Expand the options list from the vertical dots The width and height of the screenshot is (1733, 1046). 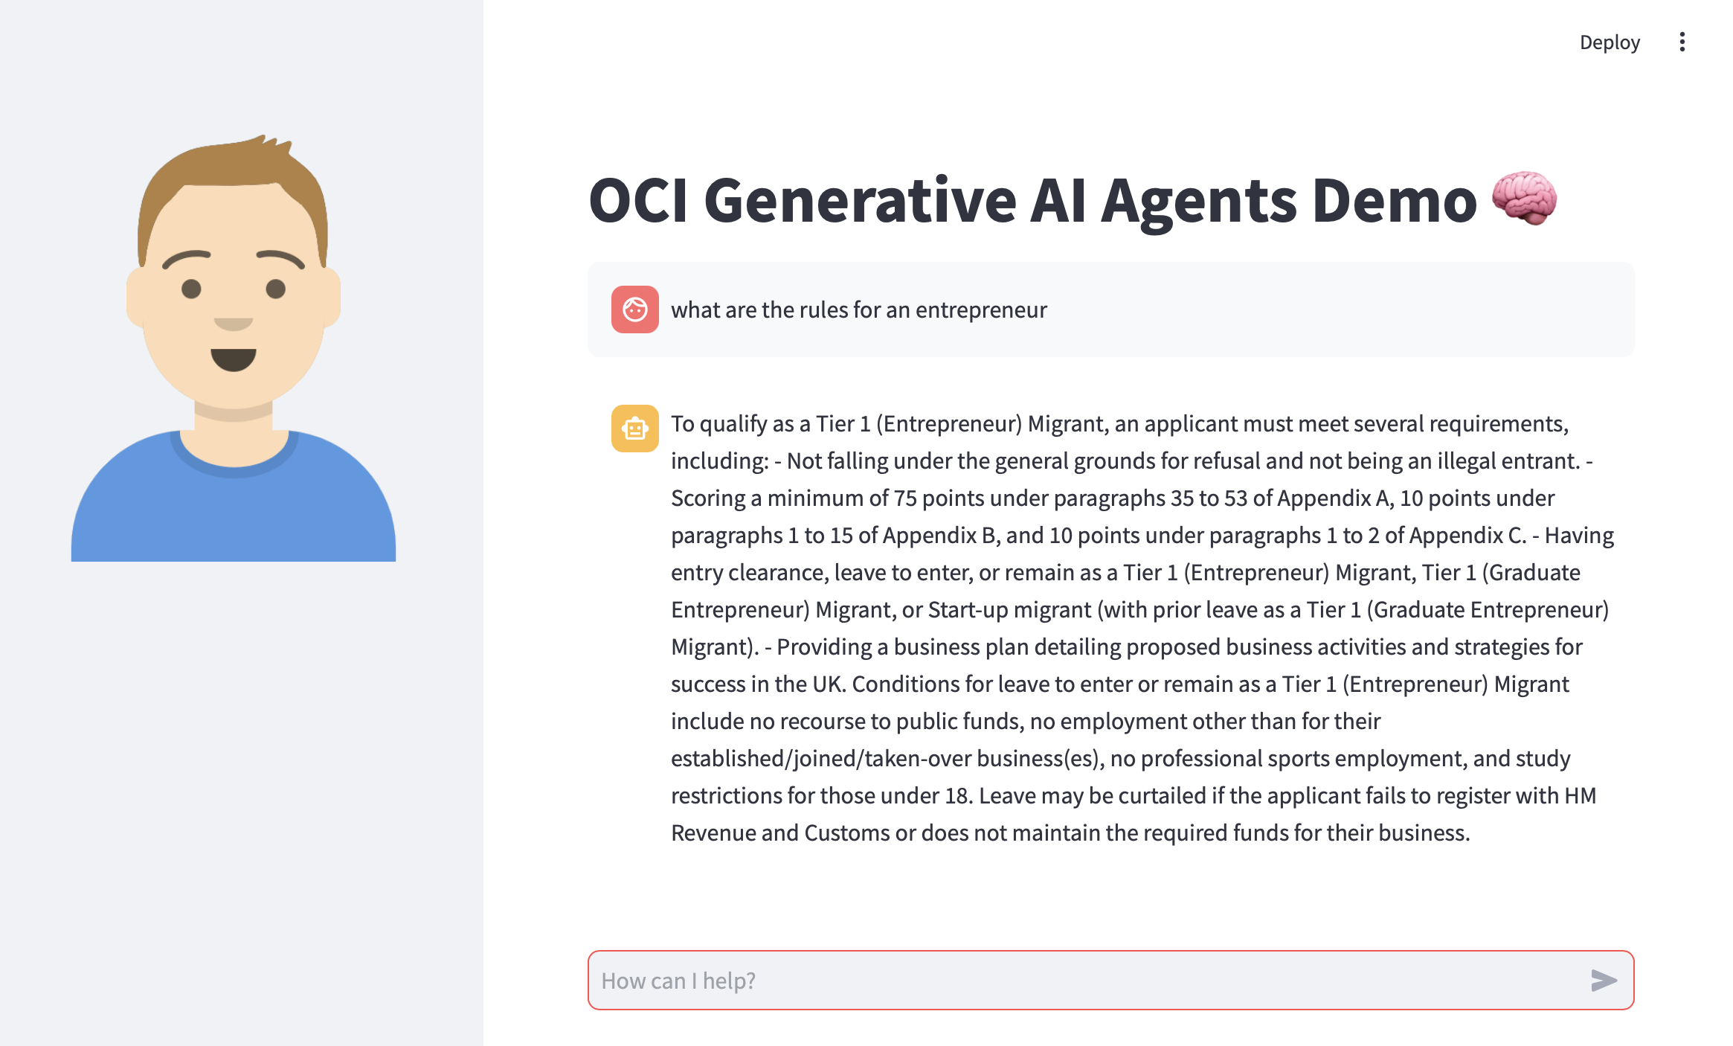[x=1683, y=42]
